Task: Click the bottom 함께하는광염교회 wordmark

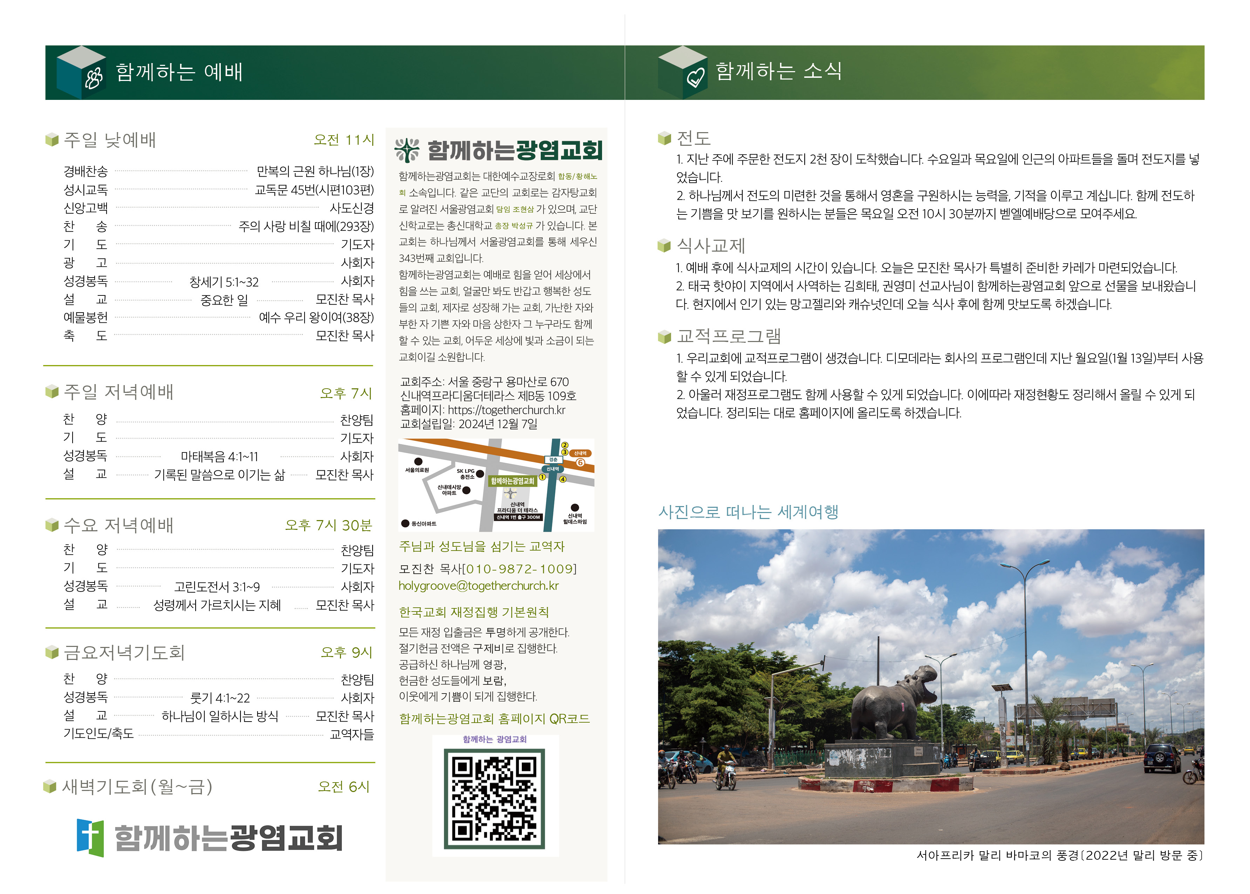Action: (228, 838)
